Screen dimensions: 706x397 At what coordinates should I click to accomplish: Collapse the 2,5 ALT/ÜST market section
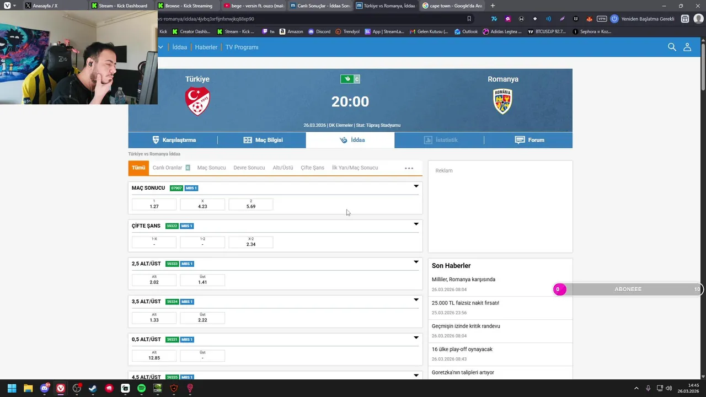tap(416, 262)
